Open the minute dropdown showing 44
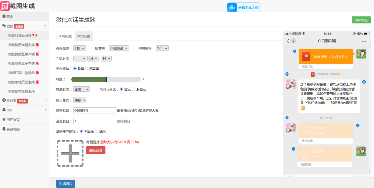Screen dimensions: 374x188 [x=106, y=58]
